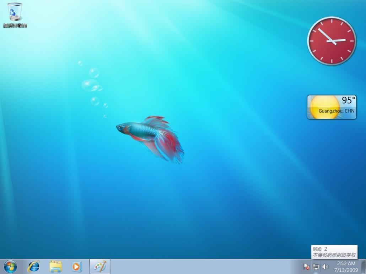
Task: Launch Internet Explorer from the taskbar
Action: [34, 266]
